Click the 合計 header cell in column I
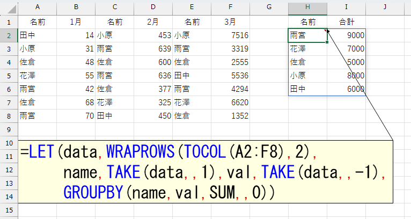This screenshot has height=219, width=411. click(x=346, y=22)
